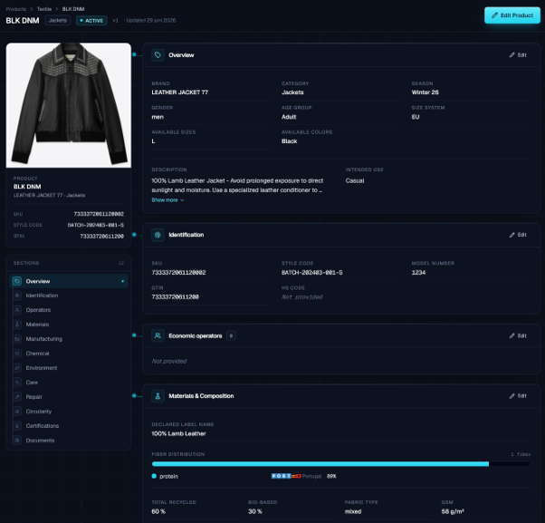Click the Circularity icon in Sections sidebar

[x=17, y=412]
